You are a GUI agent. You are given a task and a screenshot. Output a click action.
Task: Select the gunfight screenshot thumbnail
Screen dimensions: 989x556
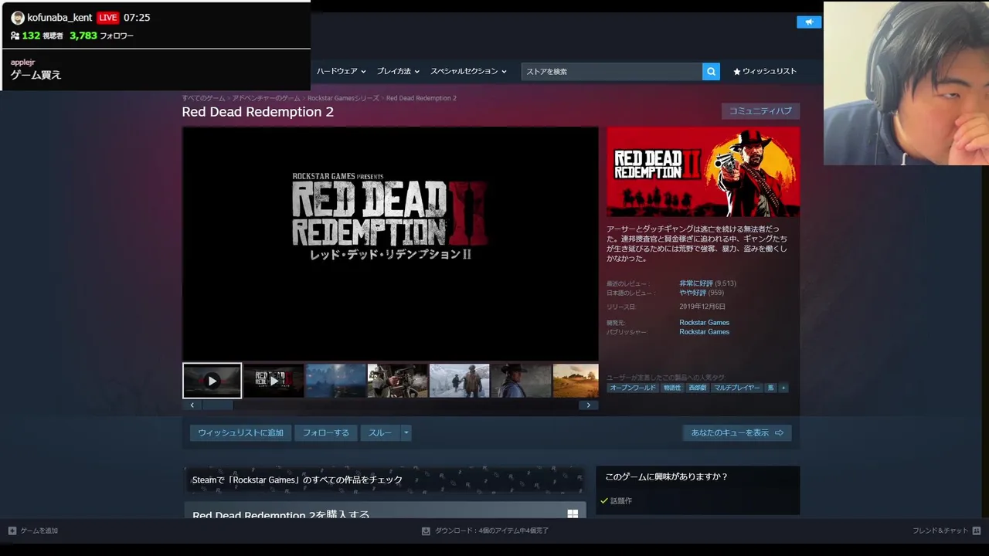[397, 381]
